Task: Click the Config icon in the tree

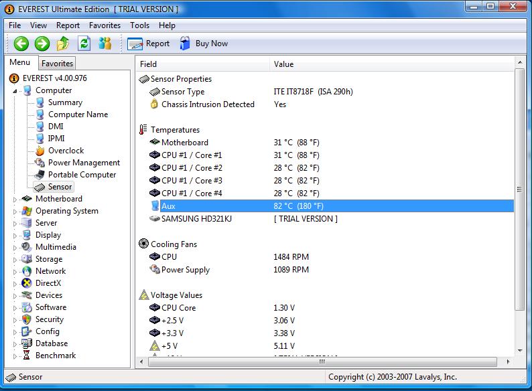Action: tap(27, 331)
